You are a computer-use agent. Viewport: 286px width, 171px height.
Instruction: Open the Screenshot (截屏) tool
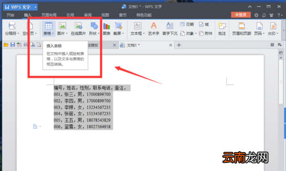119,28
